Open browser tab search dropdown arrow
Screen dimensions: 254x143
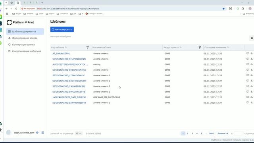click(x=6, y=3)
